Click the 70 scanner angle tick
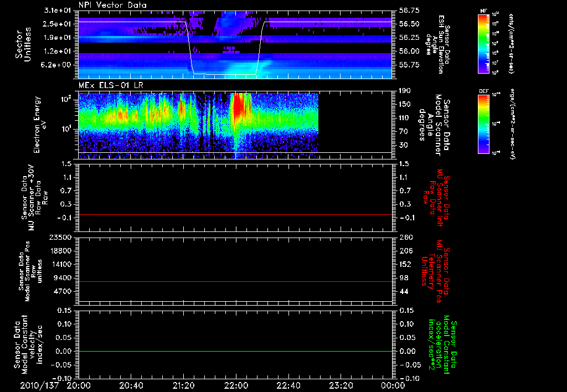Viewport: 567px width, 392px height. pos(404,132)
